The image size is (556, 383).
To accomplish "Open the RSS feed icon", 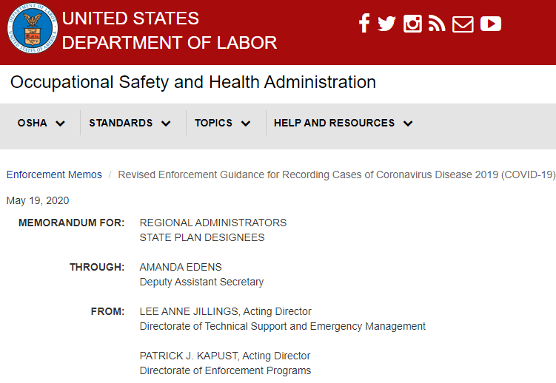I will pyautogui.click(x=437, y=24).
